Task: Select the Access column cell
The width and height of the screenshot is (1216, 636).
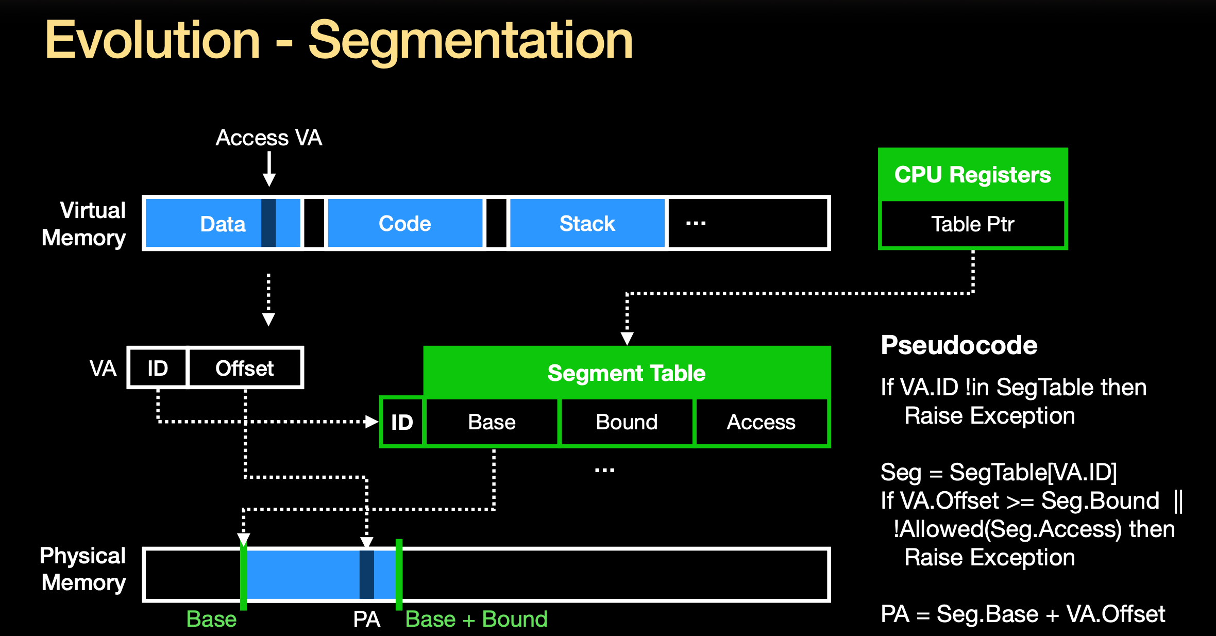Action: [762, 422]
